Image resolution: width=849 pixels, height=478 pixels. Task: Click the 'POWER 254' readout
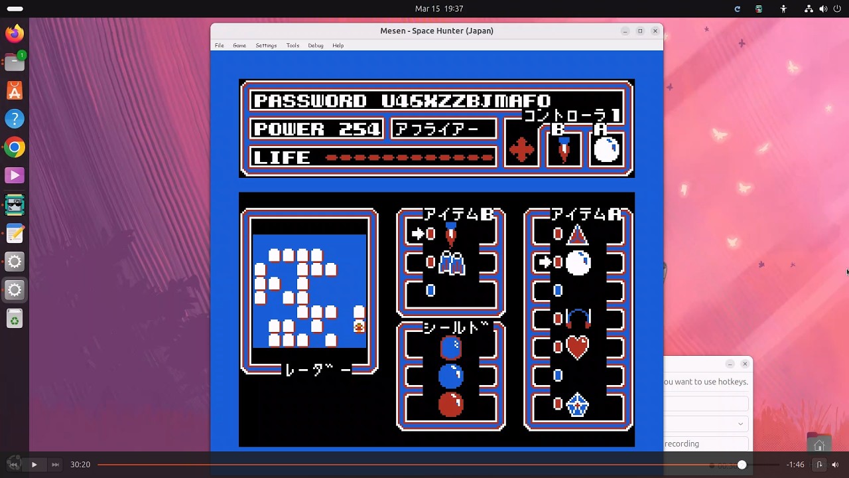coord(316,129)
